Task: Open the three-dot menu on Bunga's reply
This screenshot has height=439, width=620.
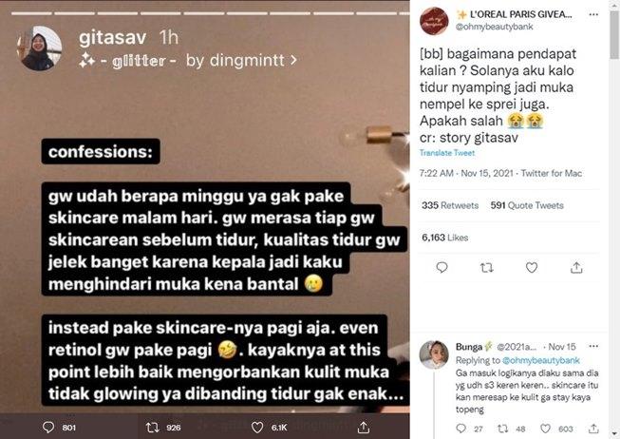Action: click(x=593, y=346)
